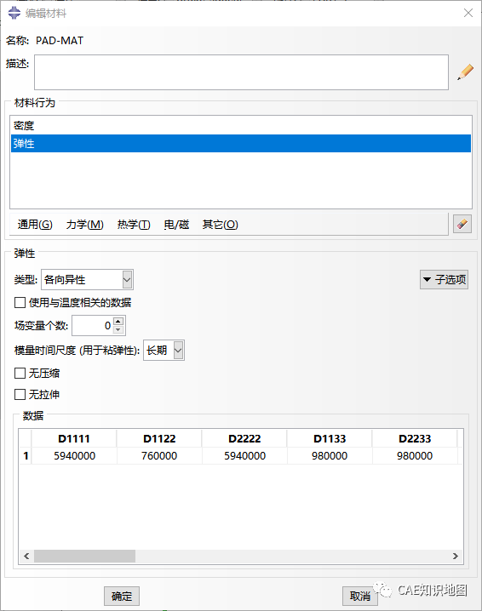
Task: Click the 确定 button
Action: [x=122, y=597]
